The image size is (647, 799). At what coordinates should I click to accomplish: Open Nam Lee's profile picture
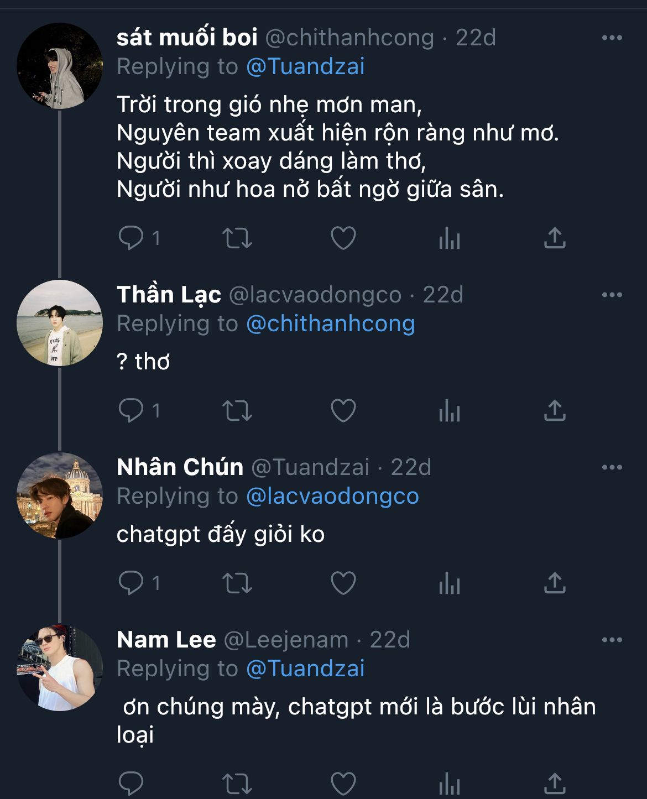tap(60, 667)
